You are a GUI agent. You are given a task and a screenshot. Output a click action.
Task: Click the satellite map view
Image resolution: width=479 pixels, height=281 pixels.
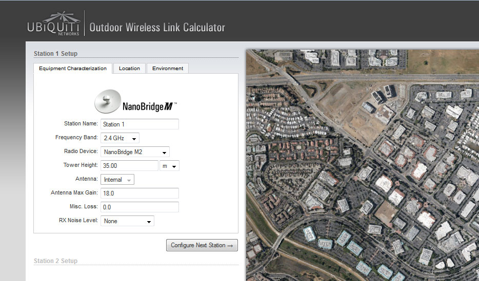click(362, 165)
